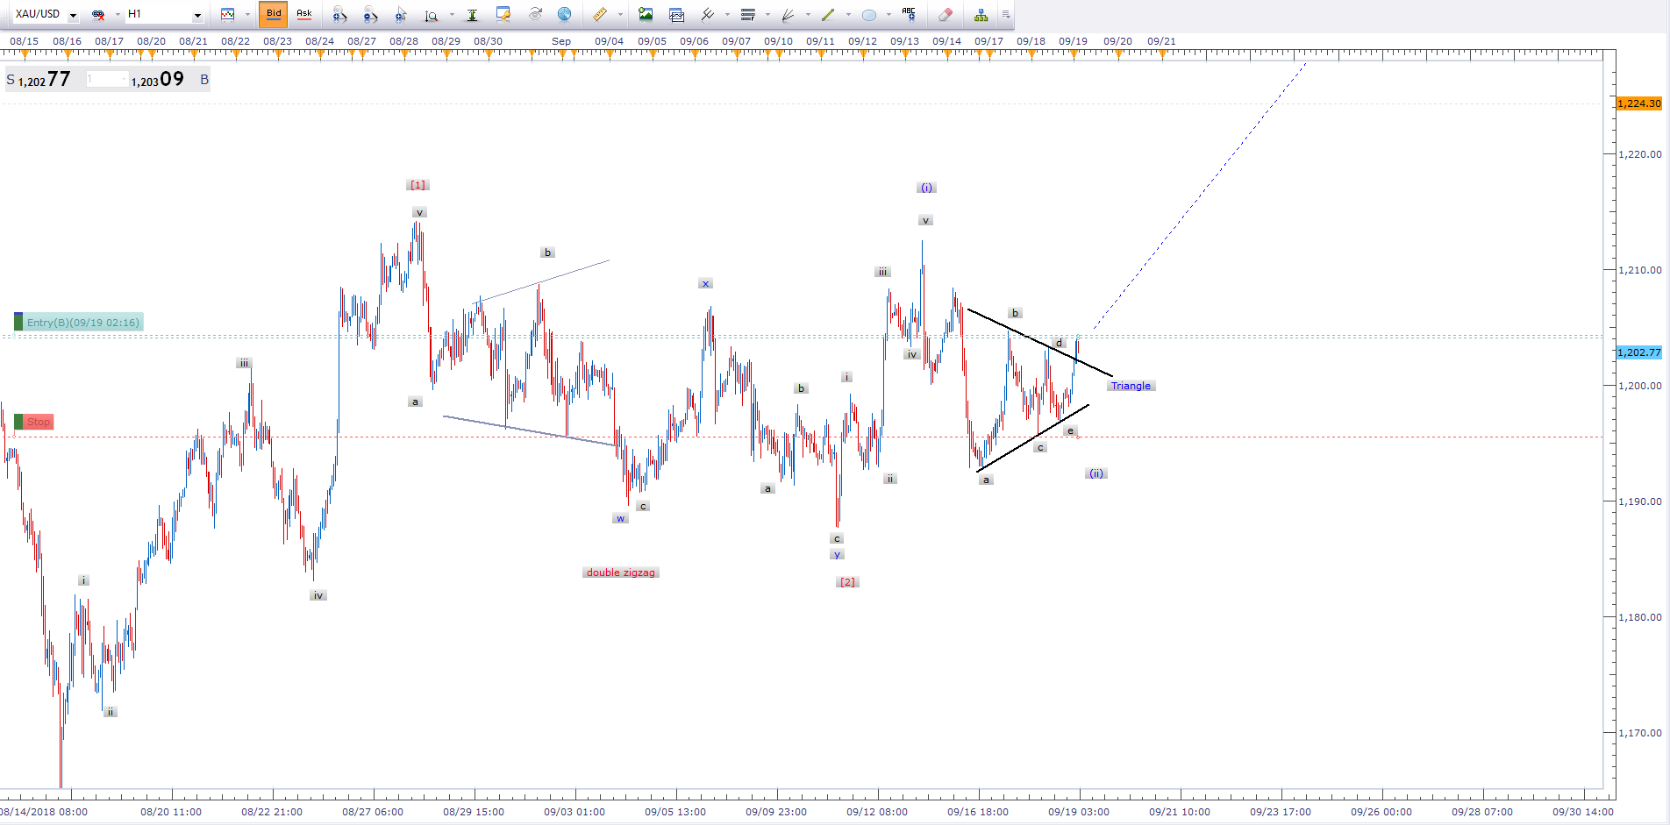Open the H1 timeframe dropdown
This screenshot has height=825, width=1670.
point(197,15)
